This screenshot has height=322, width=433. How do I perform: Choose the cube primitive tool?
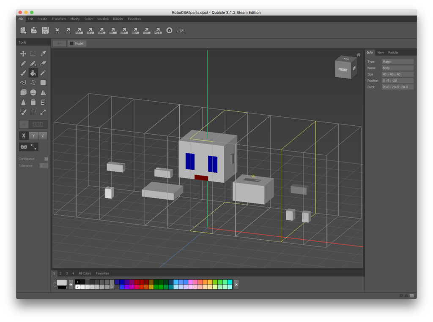pos(23,92)
